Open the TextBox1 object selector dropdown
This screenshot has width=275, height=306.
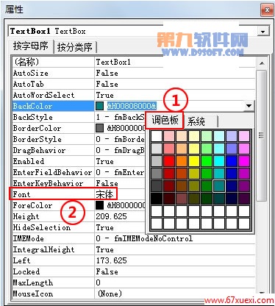[x=263, y=32]
